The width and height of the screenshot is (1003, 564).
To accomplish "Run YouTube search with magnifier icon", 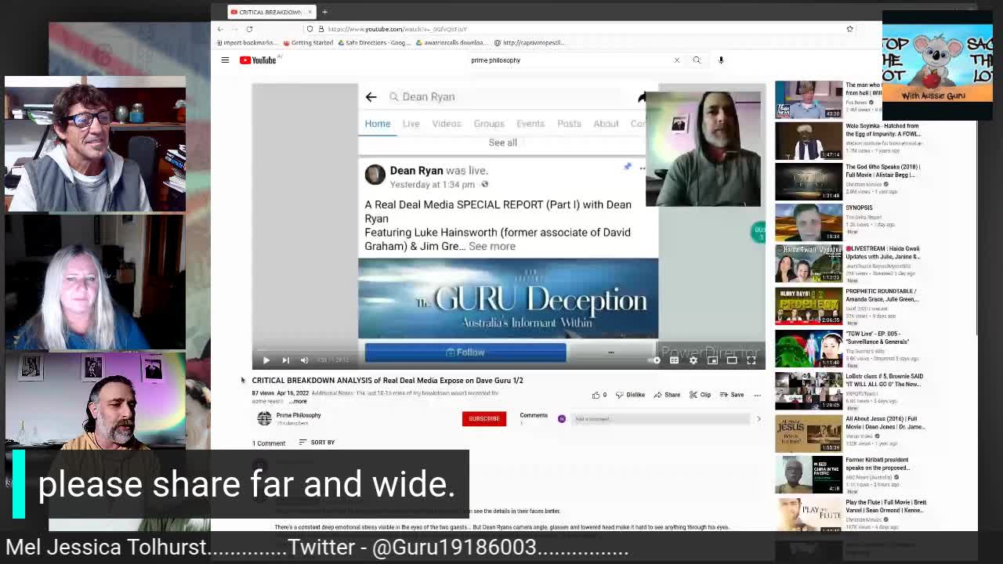I will pyautogui.click(x=697, y=60).
